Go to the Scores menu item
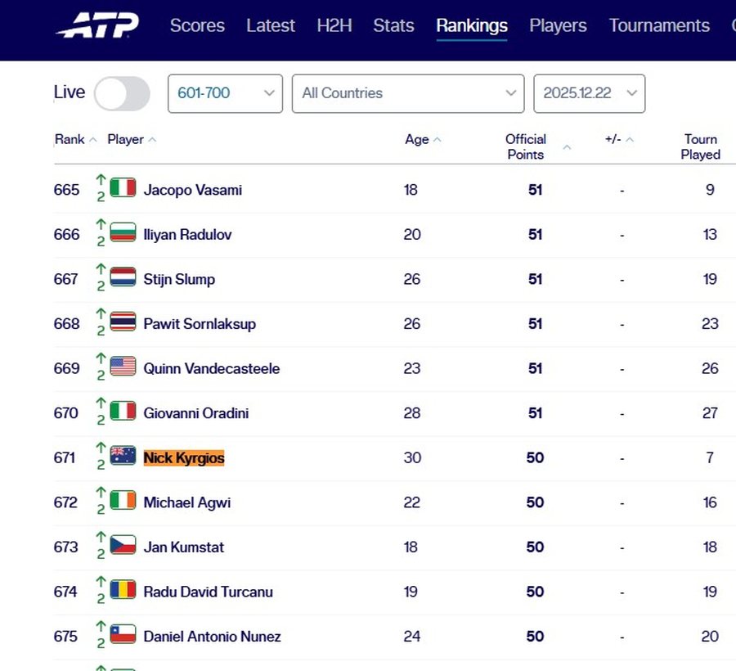 [x=197, y=25]
